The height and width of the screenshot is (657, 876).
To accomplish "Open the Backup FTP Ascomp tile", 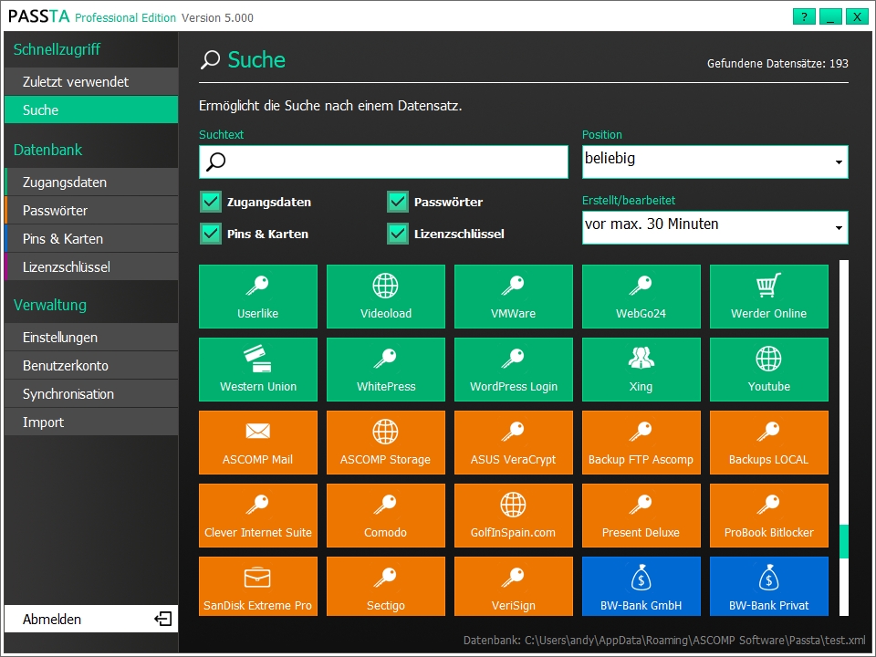I will click(x=641, y=443).
